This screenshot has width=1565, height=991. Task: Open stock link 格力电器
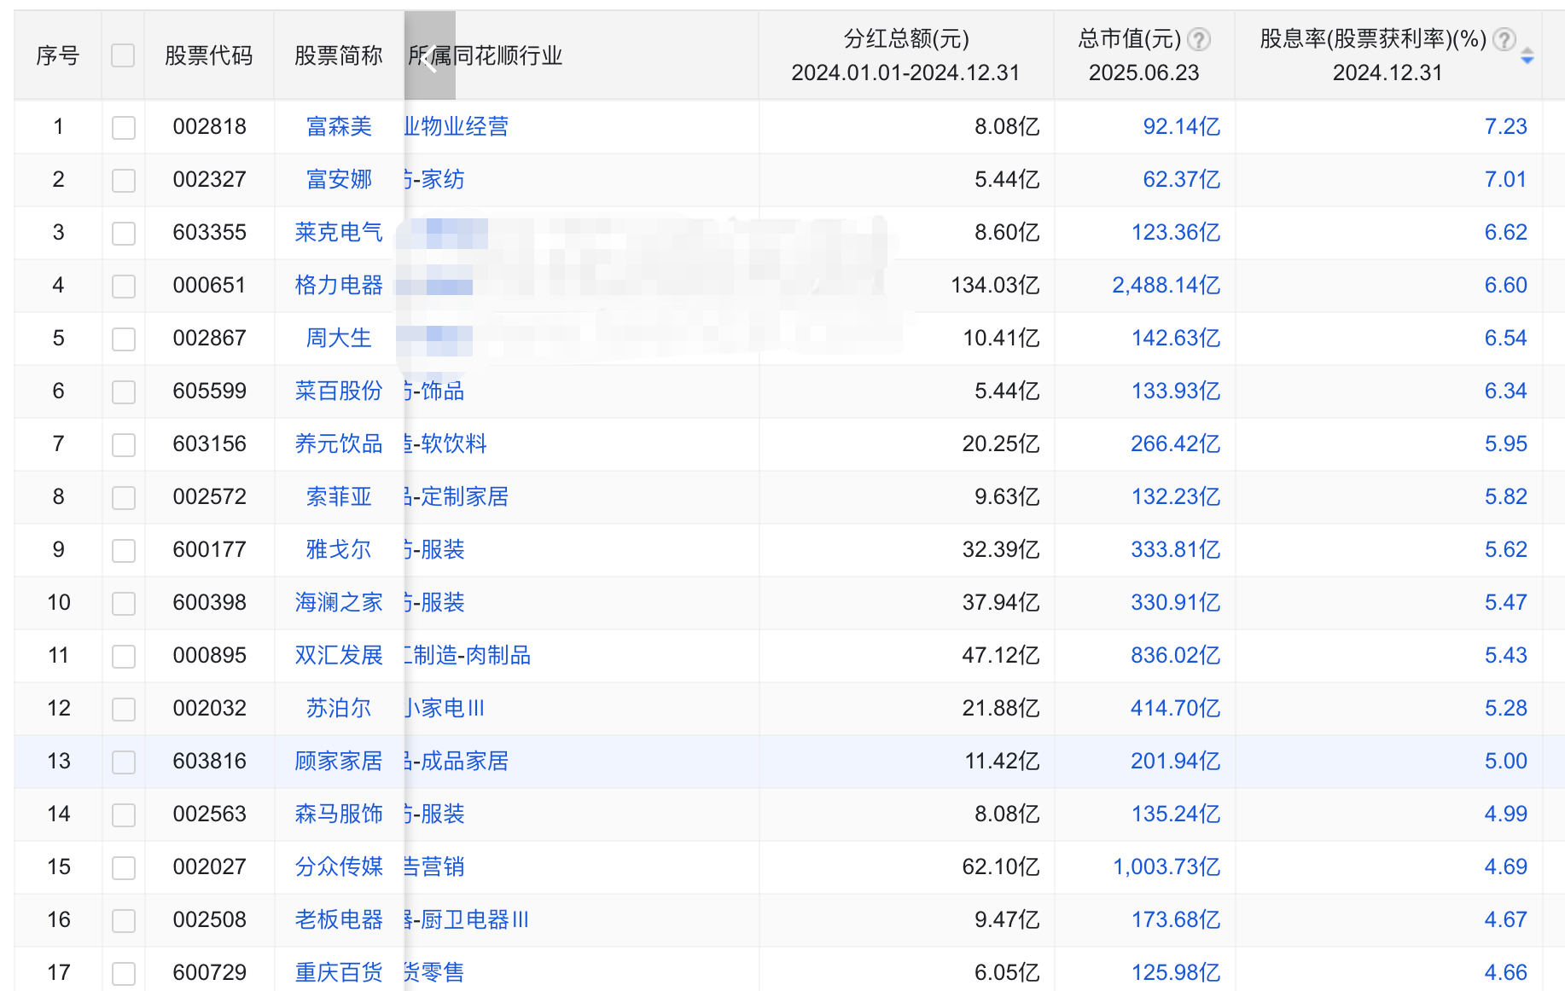click(x=339, y=285)
